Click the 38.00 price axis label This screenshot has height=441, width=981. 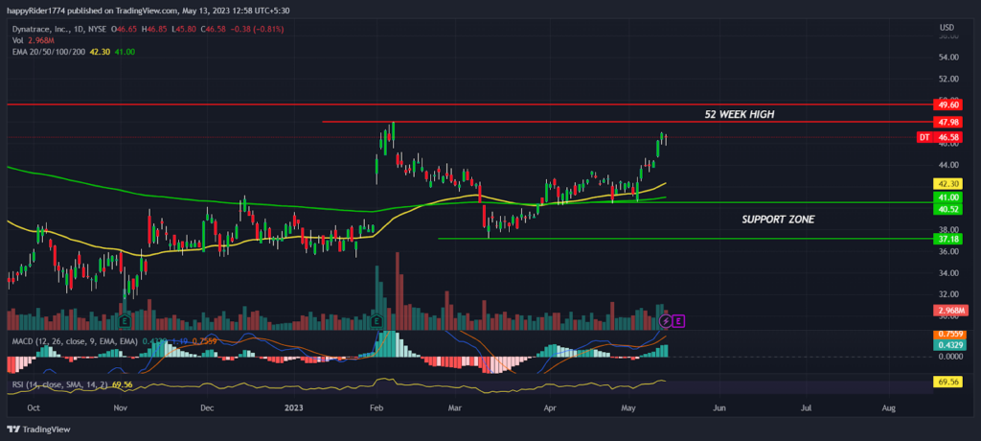(949, 229)
